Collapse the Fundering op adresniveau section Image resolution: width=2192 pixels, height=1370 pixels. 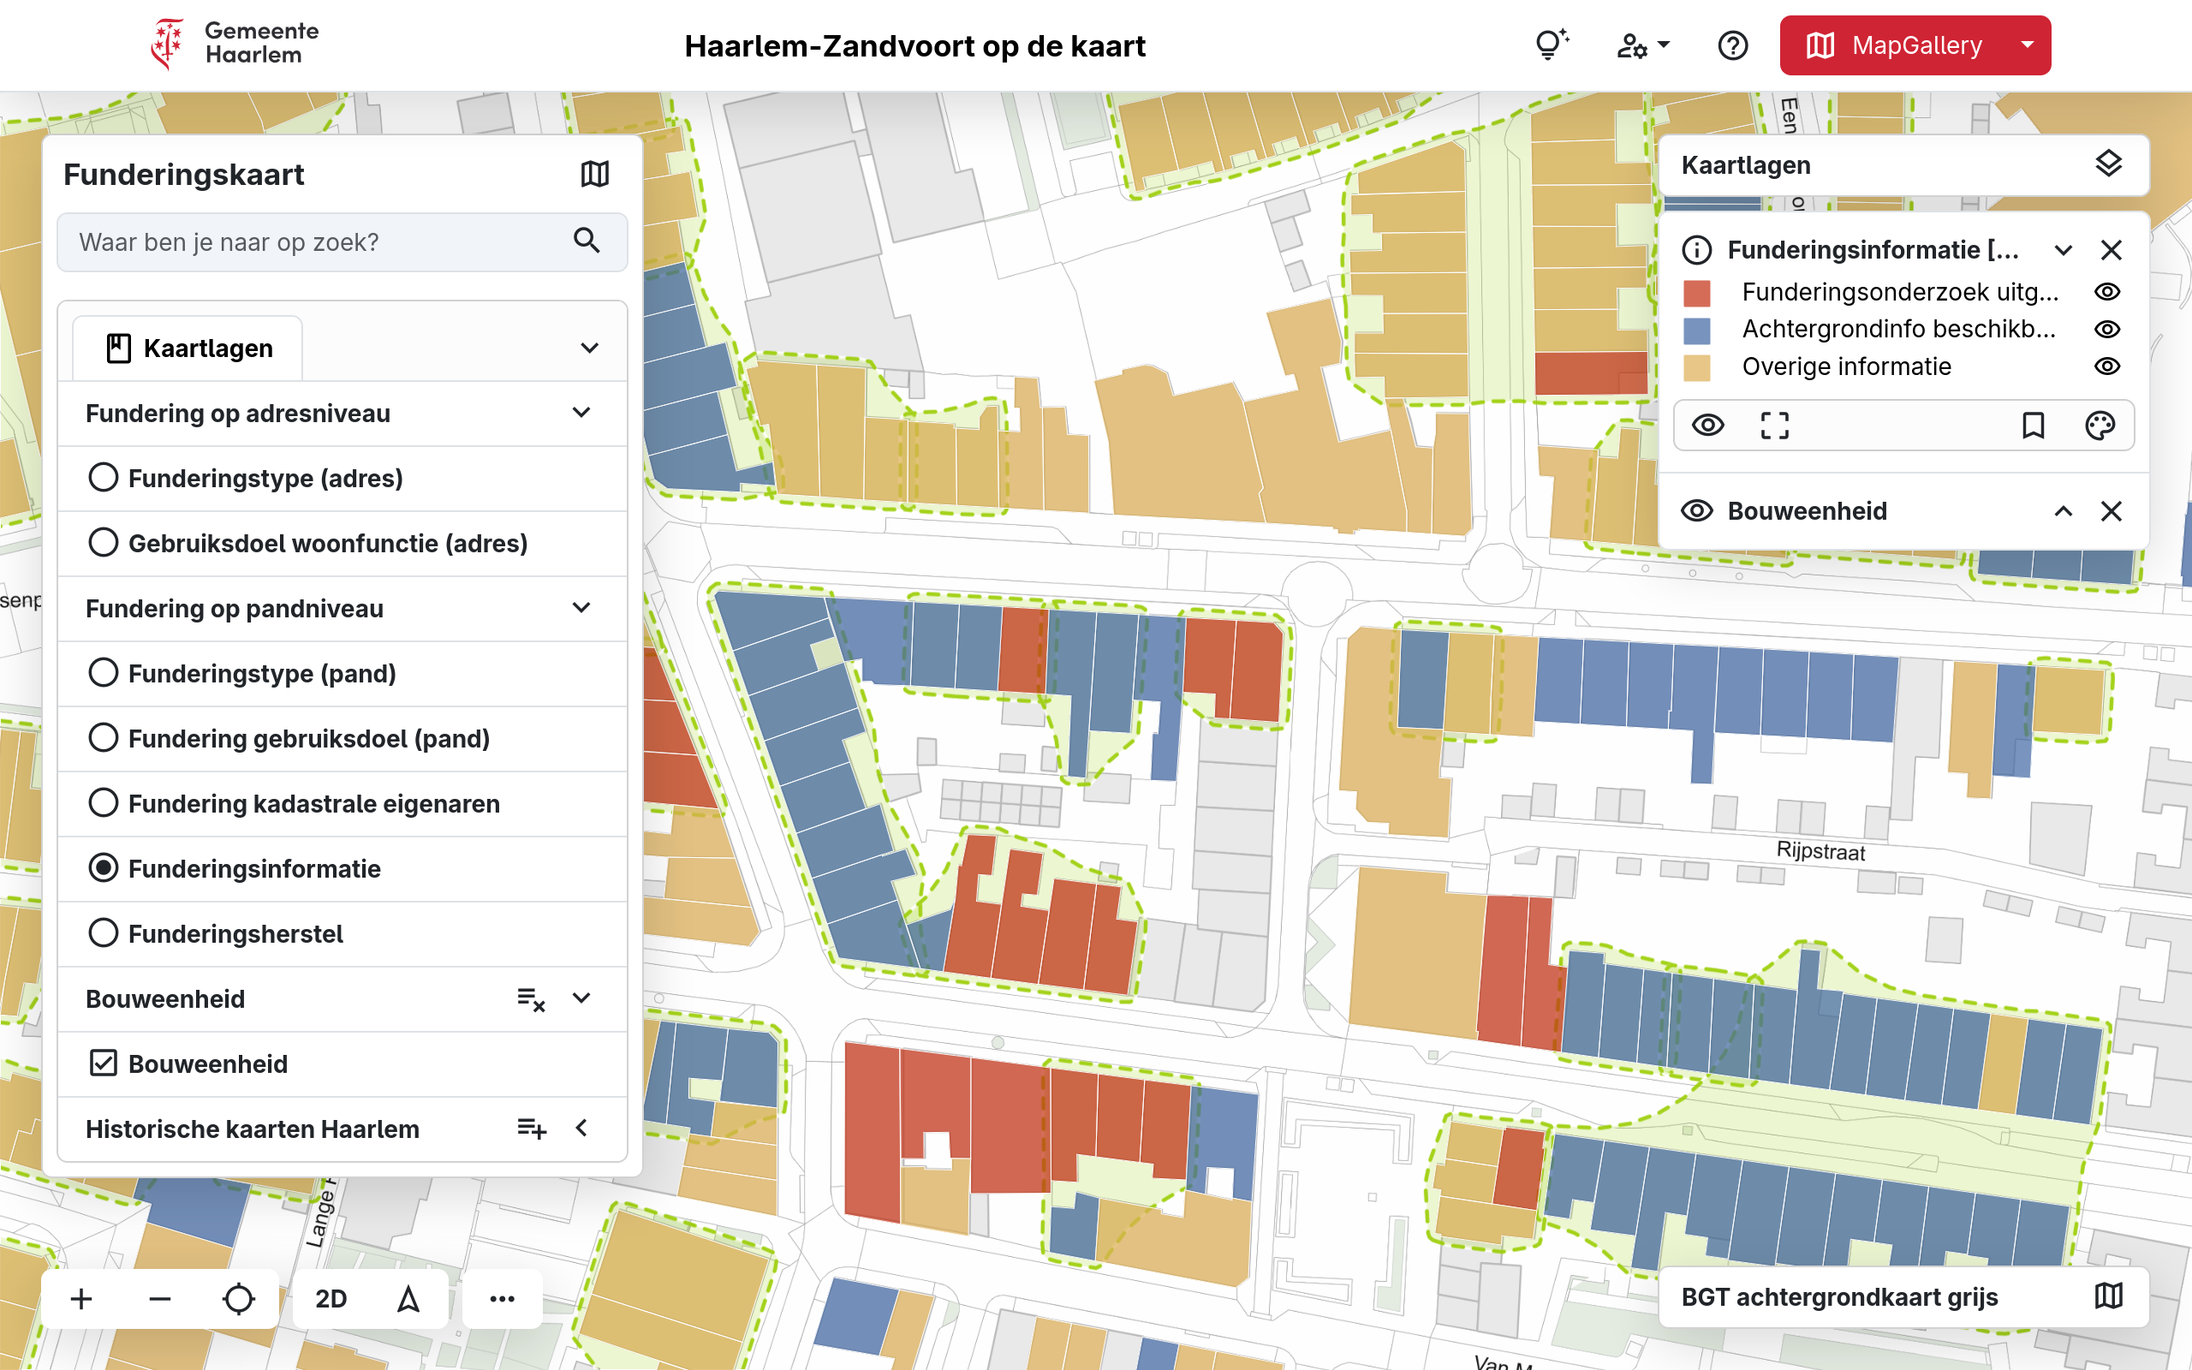pos(581,414)
